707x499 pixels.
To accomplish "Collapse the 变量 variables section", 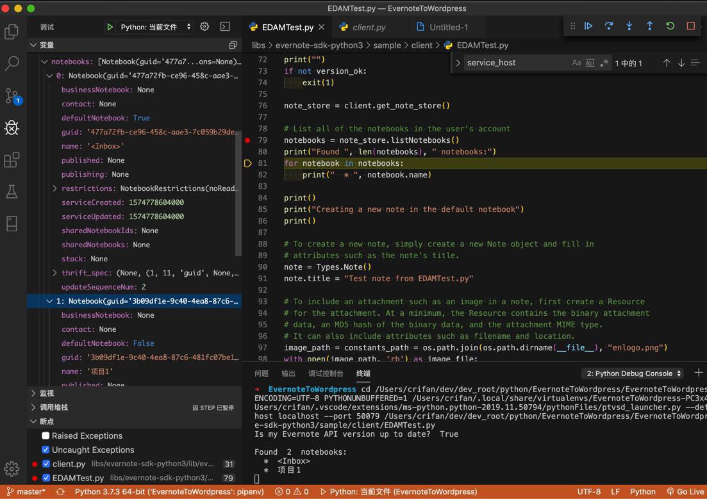I will [x=33, y=45].
